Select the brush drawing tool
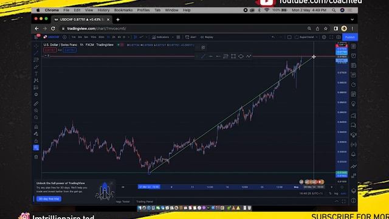The image size is (389, 219). 36,67
